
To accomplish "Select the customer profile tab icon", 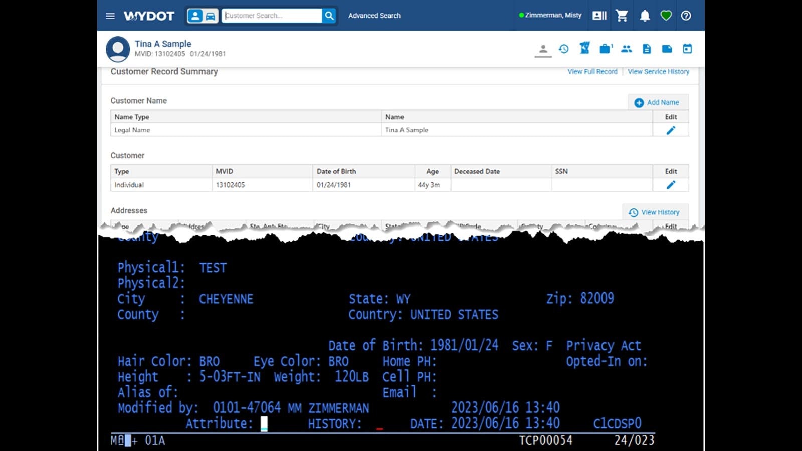I will pos(543,49).
